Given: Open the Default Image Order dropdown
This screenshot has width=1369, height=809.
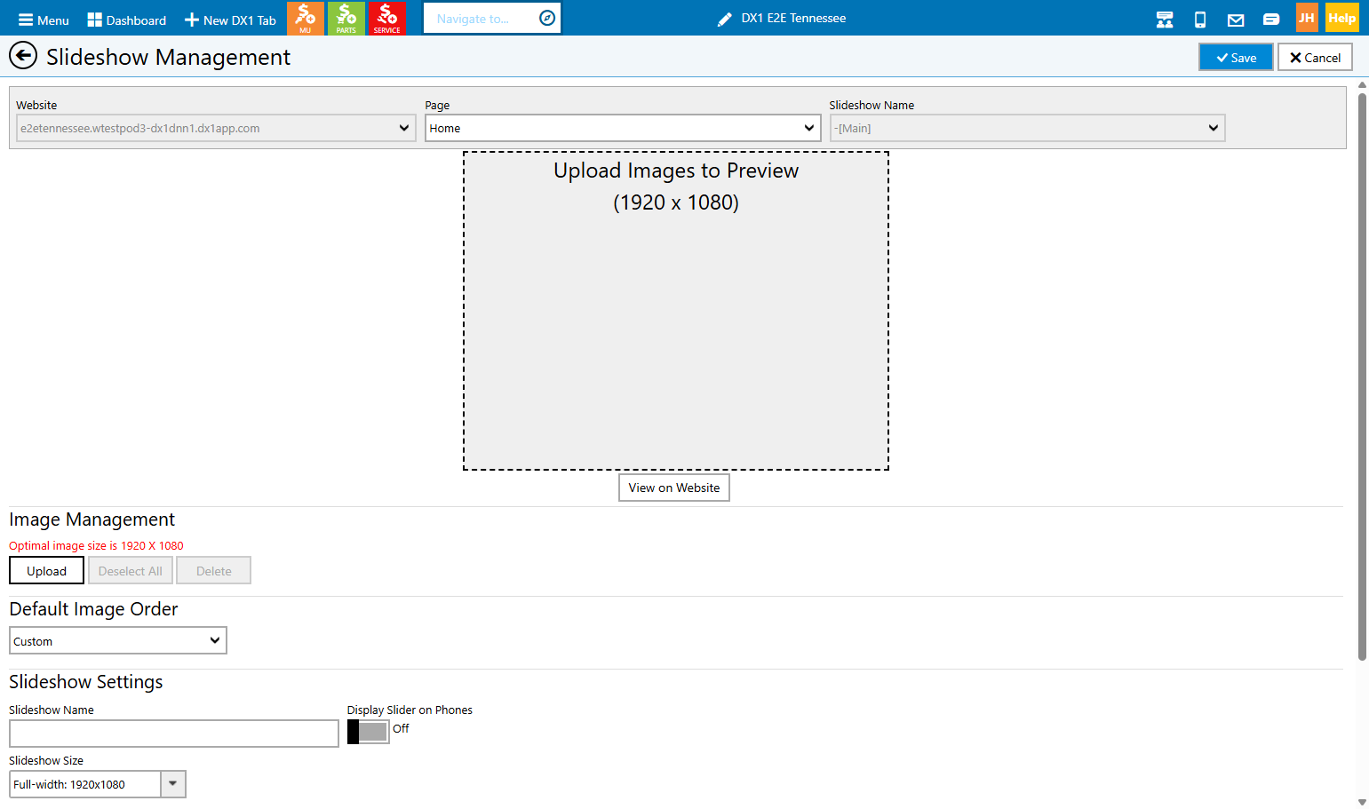Looking at the screenshot, I should (118, 640).
